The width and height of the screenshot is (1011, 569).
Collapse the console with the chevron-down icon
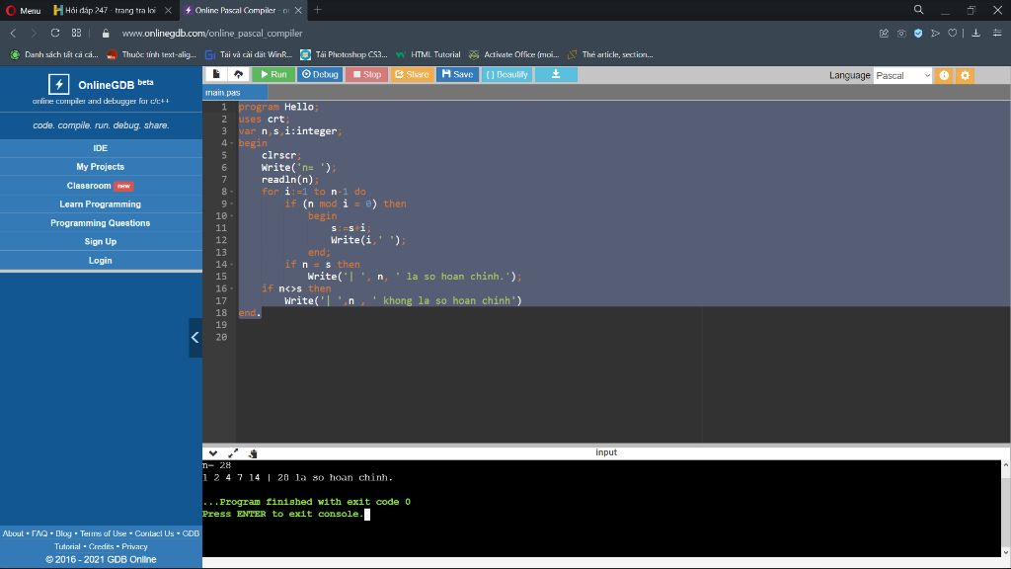click(213, 453)
